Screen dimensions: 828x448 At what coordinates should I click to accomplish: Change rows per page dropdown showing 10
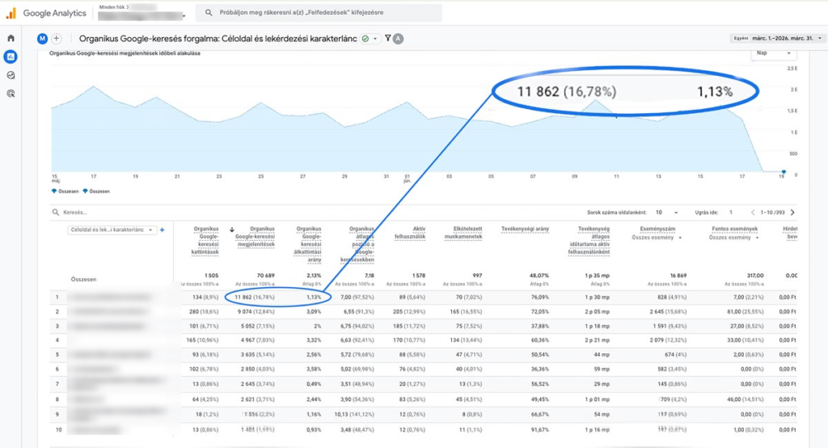point(666,213)
